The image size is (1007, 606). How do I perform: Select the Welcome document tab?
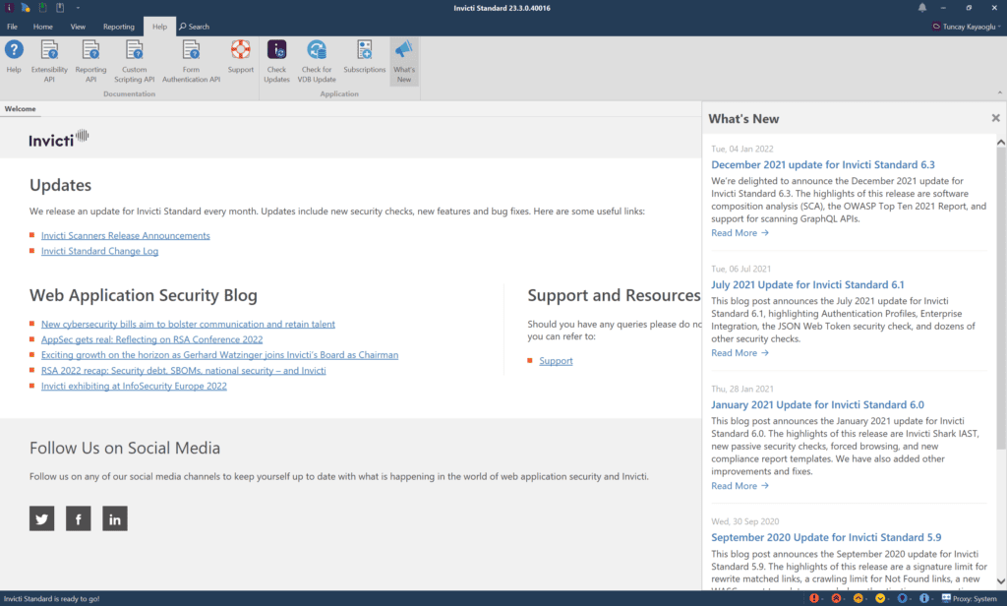(20, 108)
